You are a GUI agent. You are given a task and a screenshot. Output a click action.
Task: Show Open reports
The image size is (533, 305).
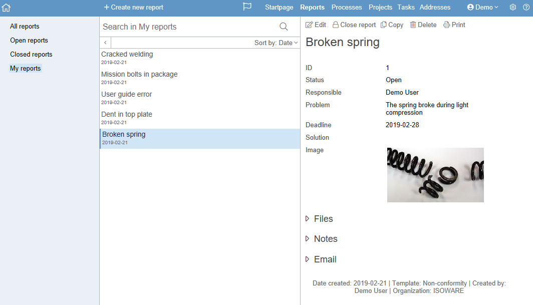coord(29,40)
